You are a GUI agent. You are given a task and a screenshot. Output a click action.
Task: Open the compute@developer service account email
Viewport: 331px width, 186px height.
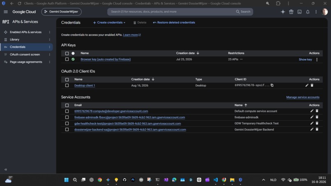coord(111,111)
